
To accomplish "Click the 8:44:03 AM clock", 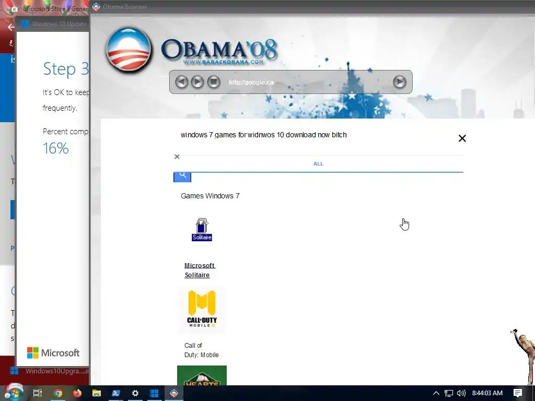I will coord(487,393).
